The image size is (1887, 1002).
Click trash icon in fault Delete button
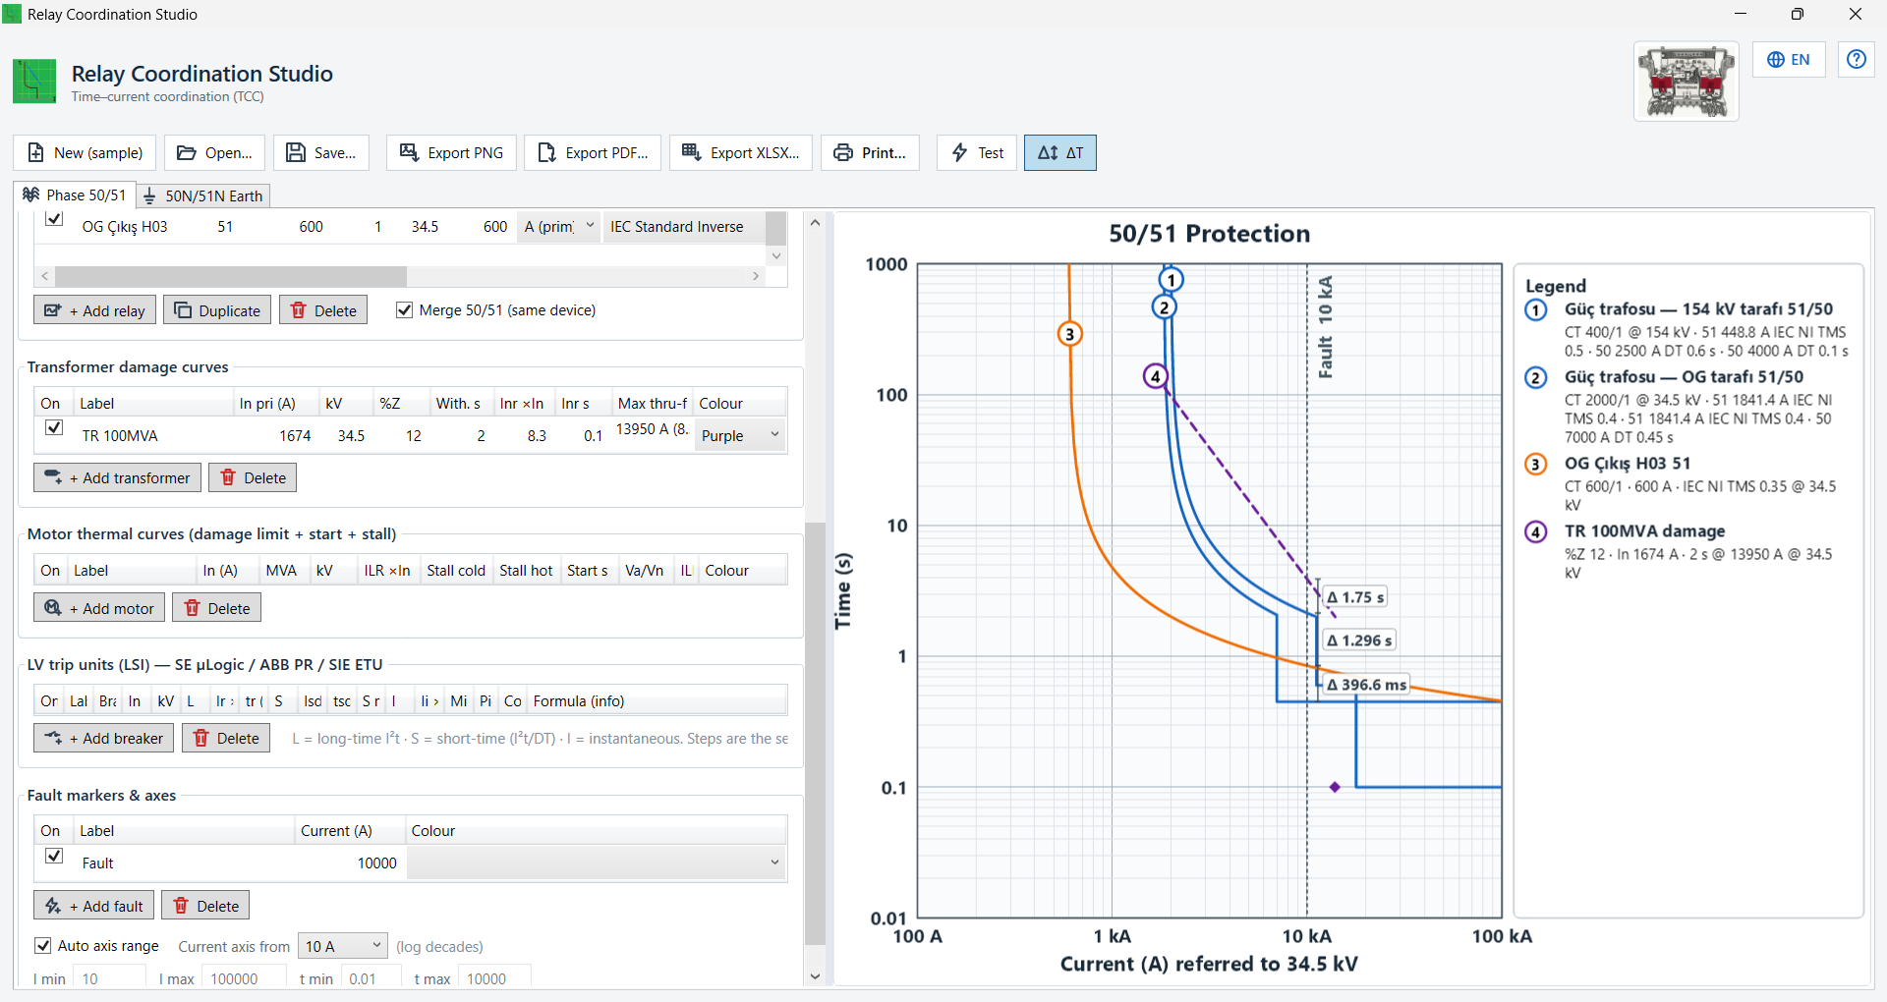tap(181, 906)
